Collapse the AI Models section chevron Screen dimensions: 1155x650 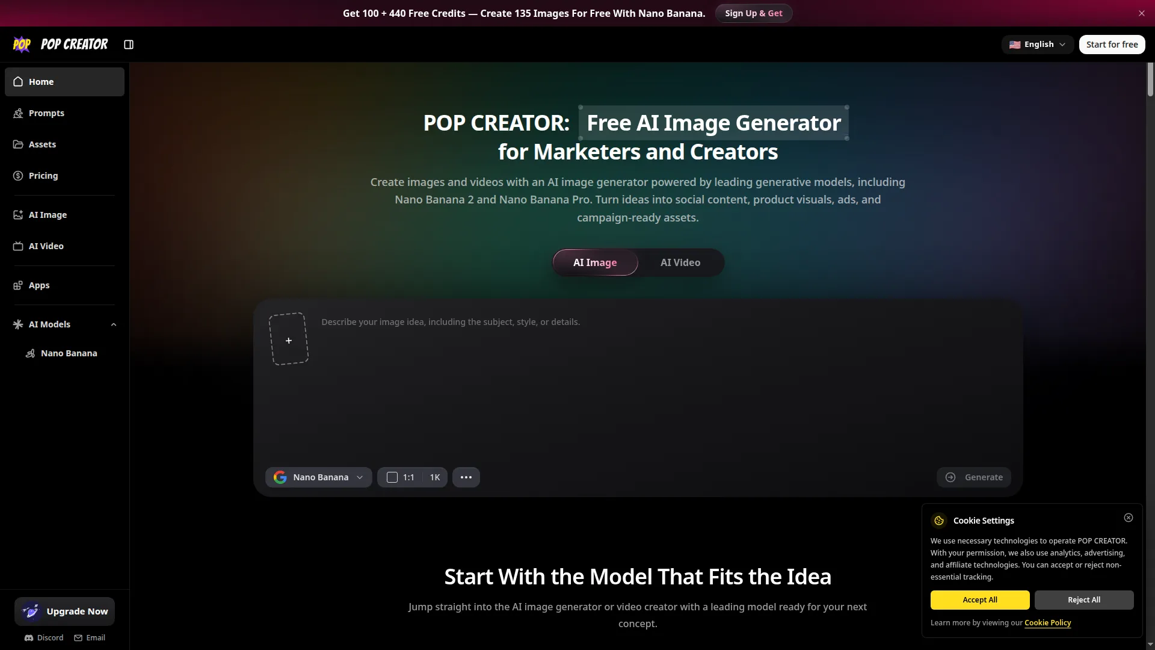pos(114,325)
